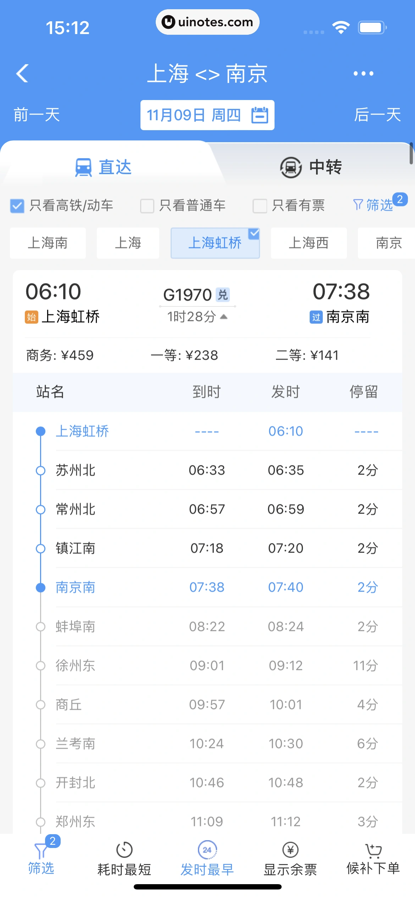Tap the 常州北 stop row
The height and width of the screenshot is (898, 415).
207,509
